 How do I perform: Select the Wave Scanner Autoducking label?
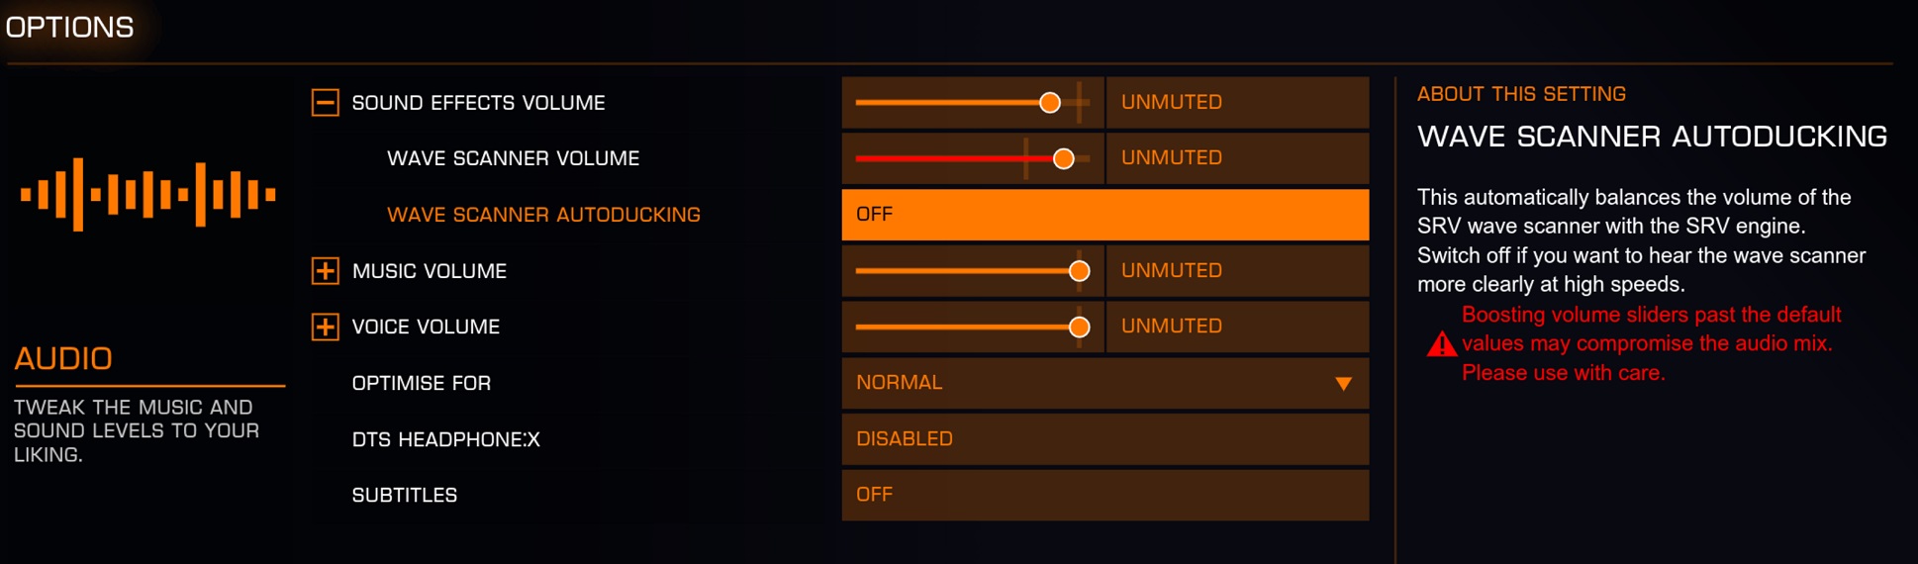543,215
